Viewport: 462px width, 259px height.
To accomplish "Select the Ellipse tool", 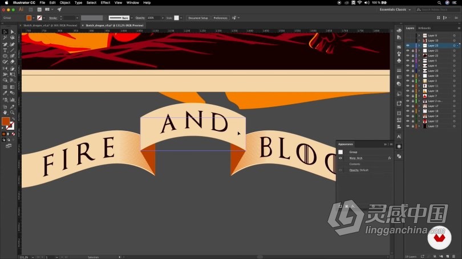I will (5, 56).
